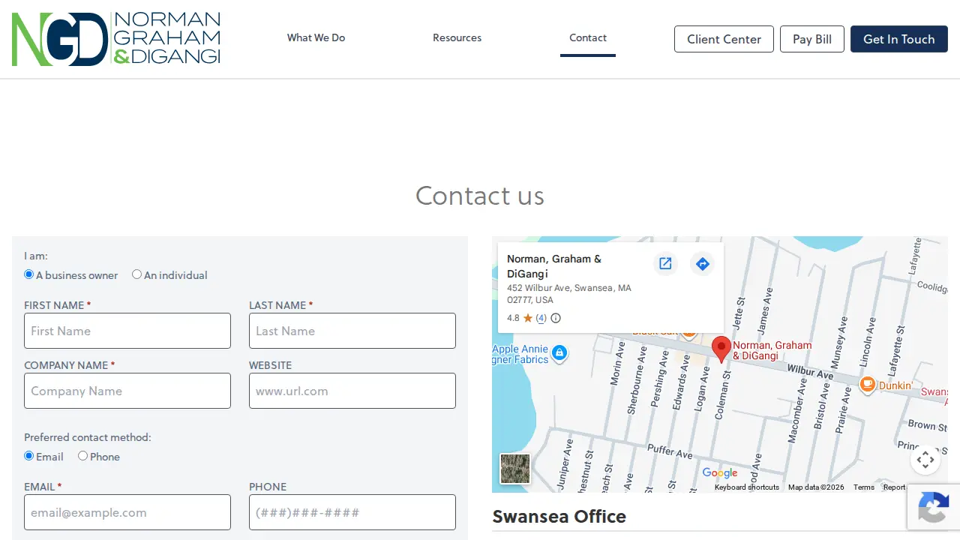The image size is (960, 540).
Task: Click the Get In Touch button
Action: (899, 39)
